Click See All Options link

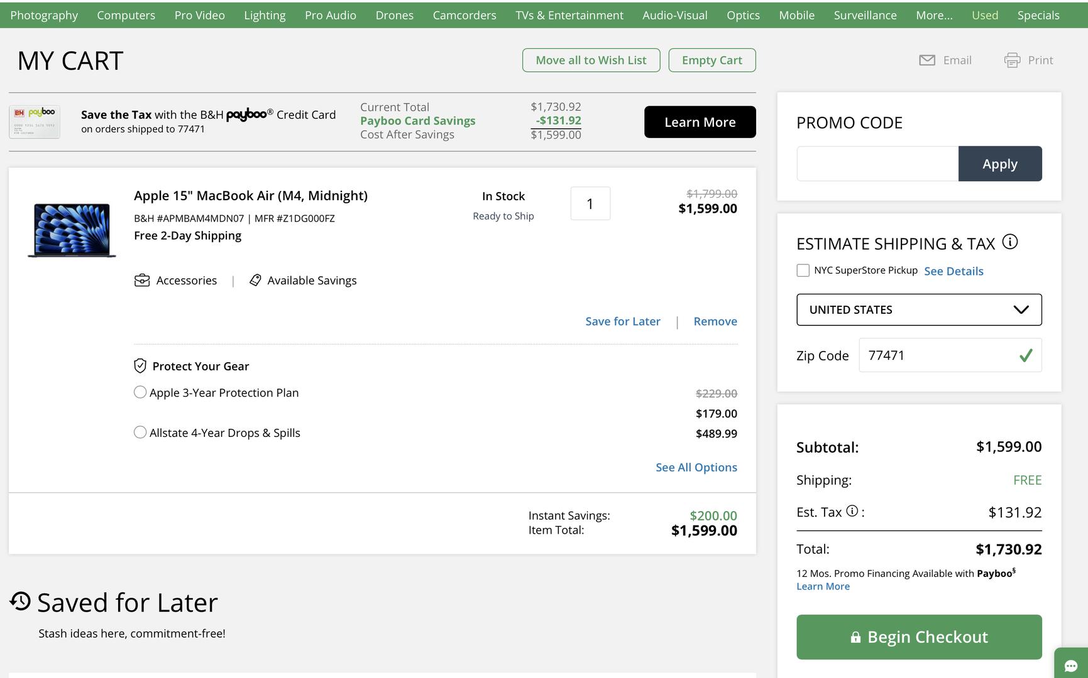click(696, 467)
